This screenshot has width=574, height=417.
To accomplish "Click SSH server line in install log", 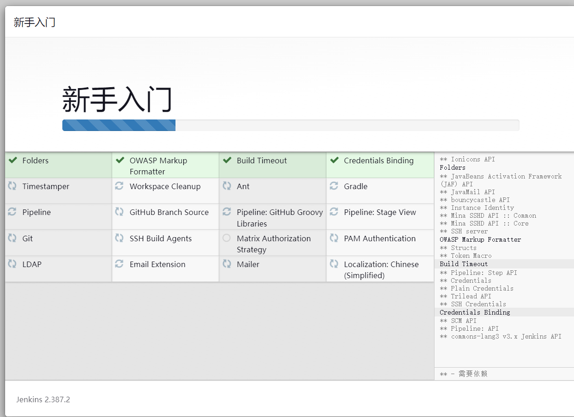I will [469, 231].
